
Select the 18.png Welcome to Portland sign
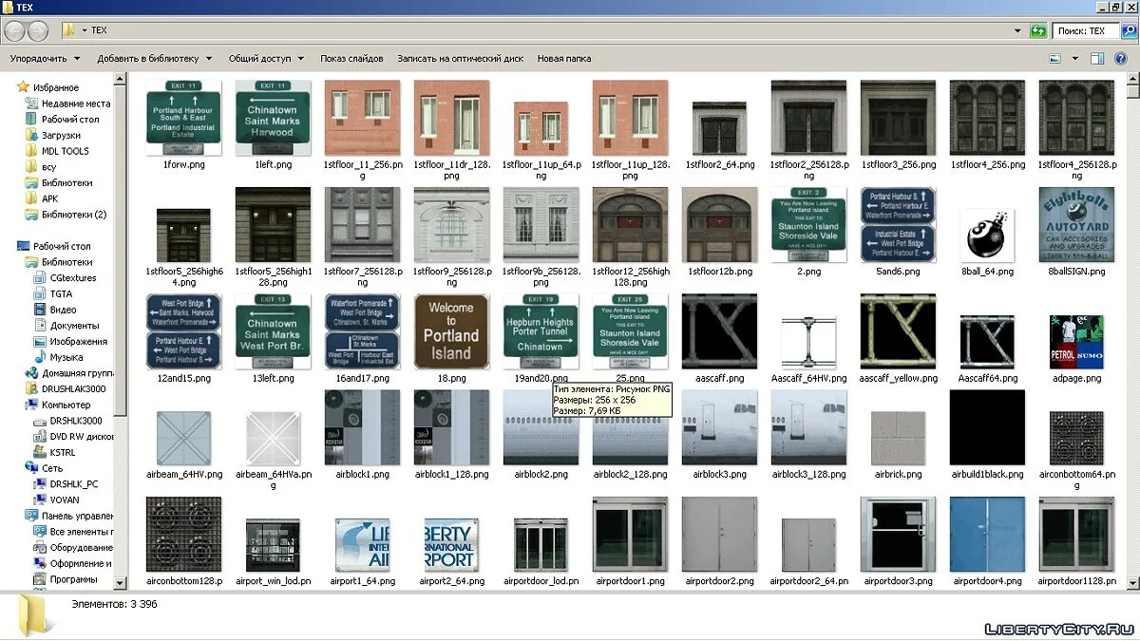450,331
